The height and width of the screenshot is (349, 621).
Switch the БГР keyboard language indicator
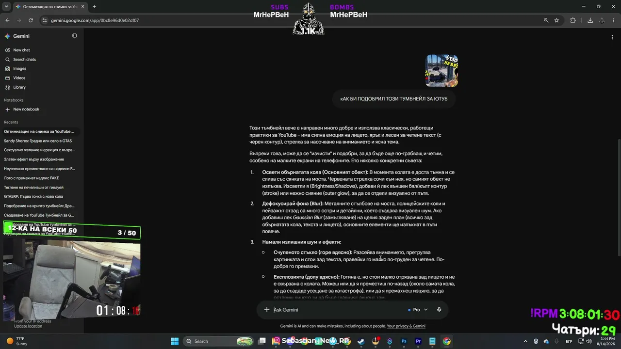[569, 341]
